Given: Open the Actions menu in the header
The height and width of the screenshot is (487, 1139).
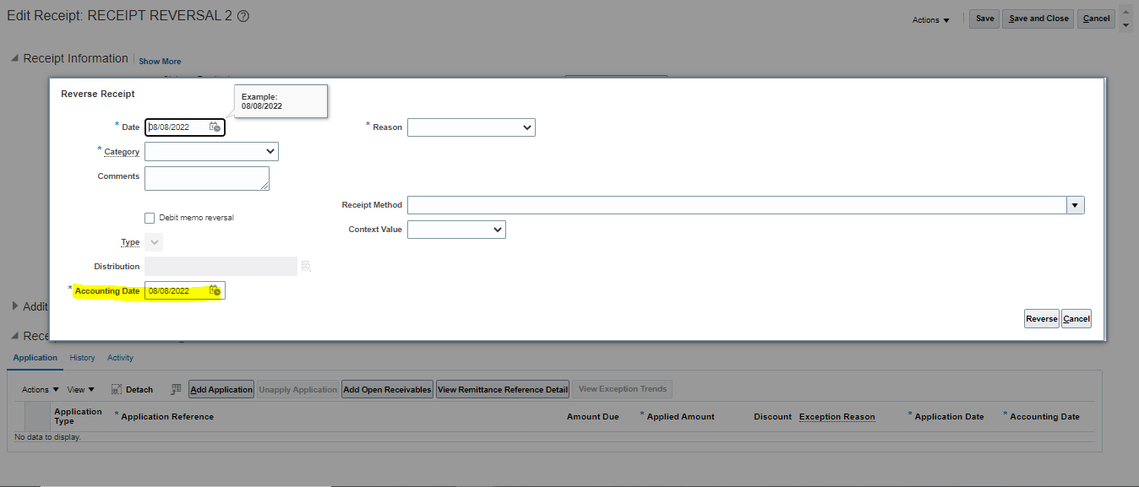Looking at the screenshot, I should tap(929, 19).
